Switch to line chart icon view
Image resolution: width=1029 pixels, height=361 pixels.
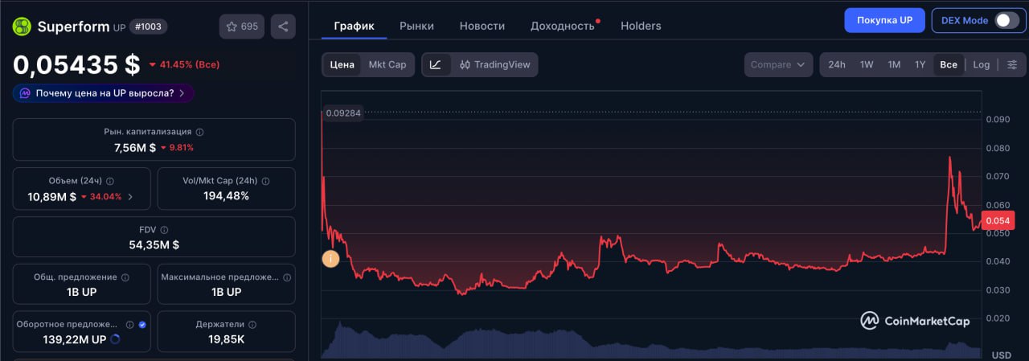coord(436,64)
